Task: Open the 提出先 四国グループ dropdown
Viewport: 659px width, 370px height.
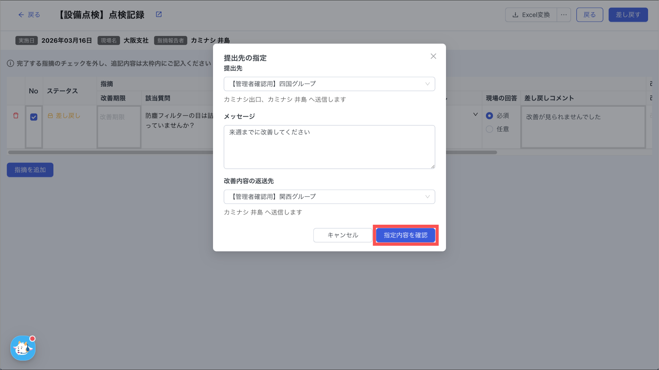Action: pyautogui.click(x=329, y=84)
